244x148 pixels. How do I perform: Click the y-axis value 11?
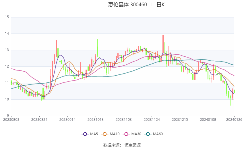pyautogui.click(x=7, y=83)
